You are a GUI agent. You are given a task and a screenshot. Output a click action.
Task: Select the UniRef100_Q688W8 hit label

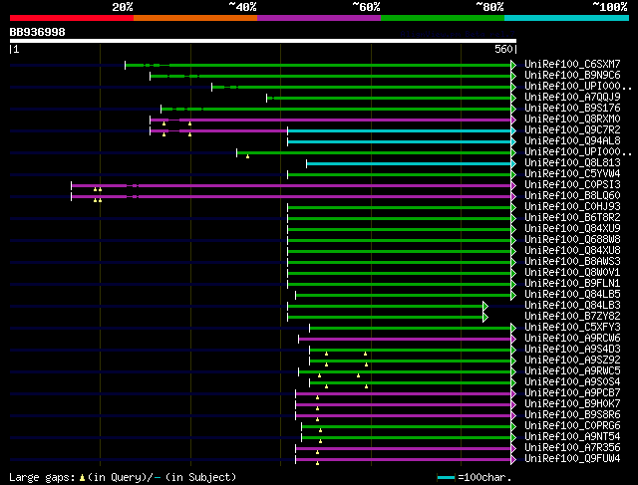click(572, 240)
